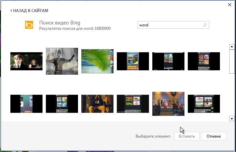Click the Bing logo icon
The image size is (236, 152).
pos(29,25)
